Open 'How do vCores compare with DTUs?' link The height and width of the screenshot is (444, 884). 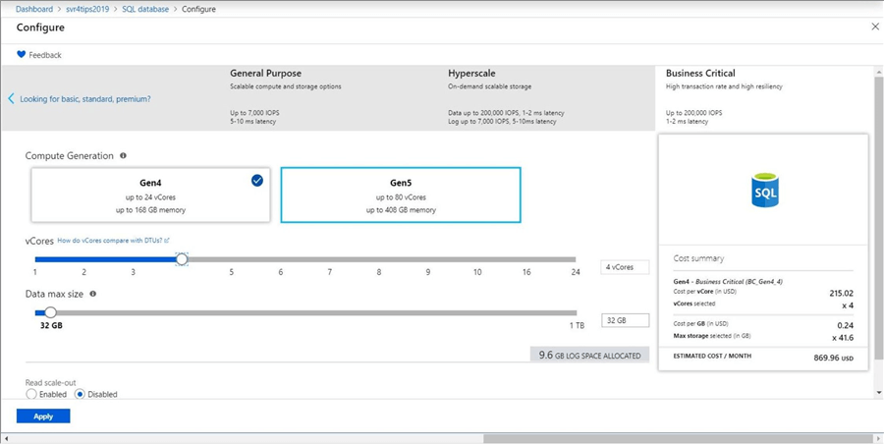(x=113, y=241)
